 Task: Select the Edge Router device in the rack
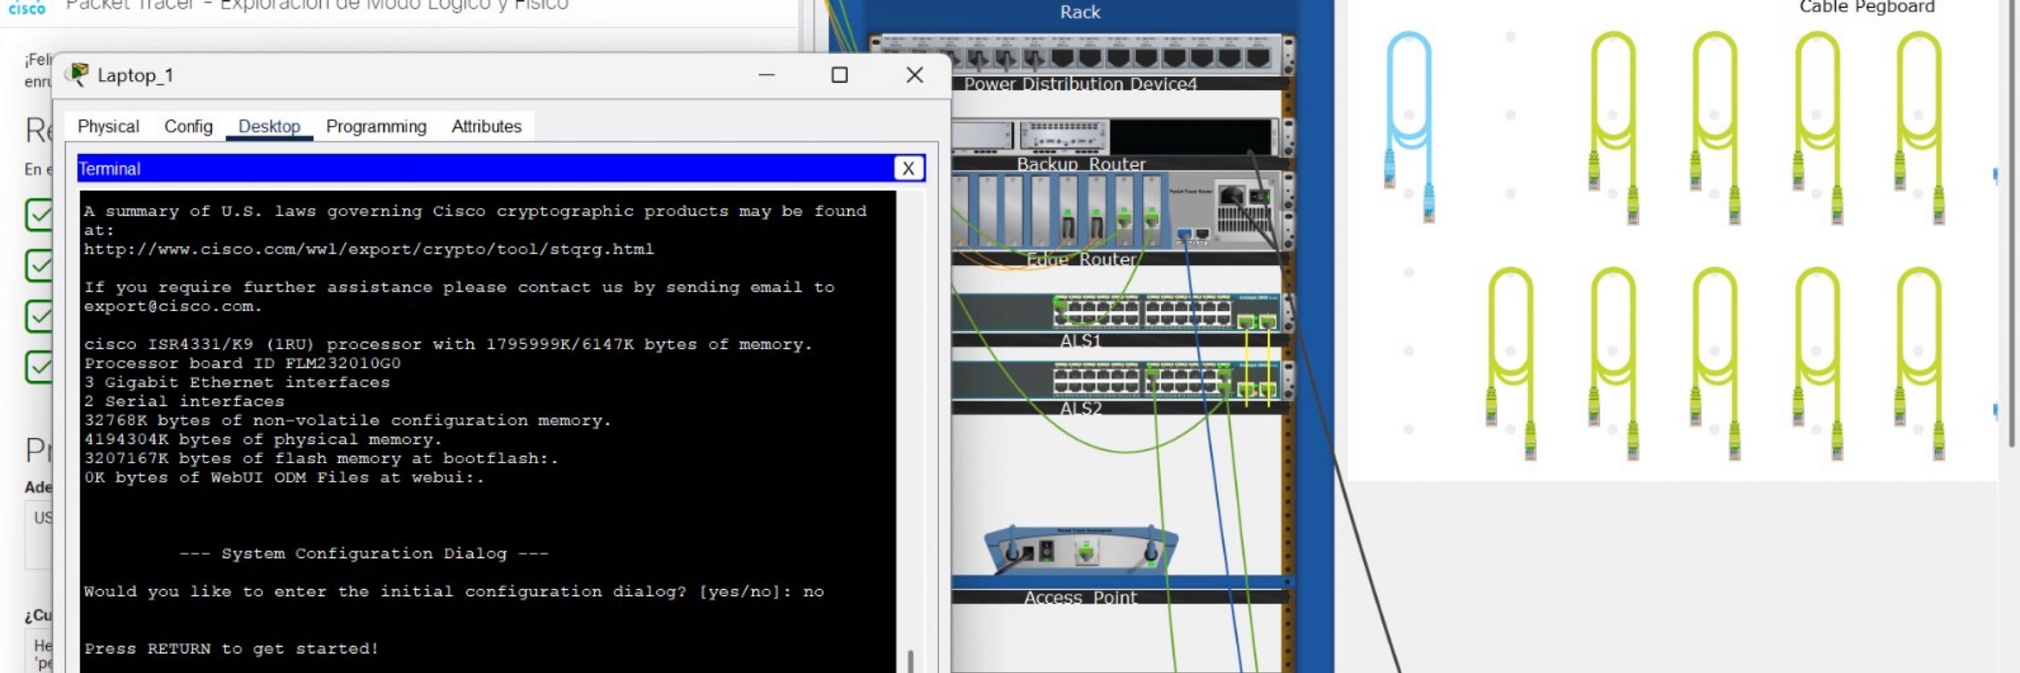1115,211
